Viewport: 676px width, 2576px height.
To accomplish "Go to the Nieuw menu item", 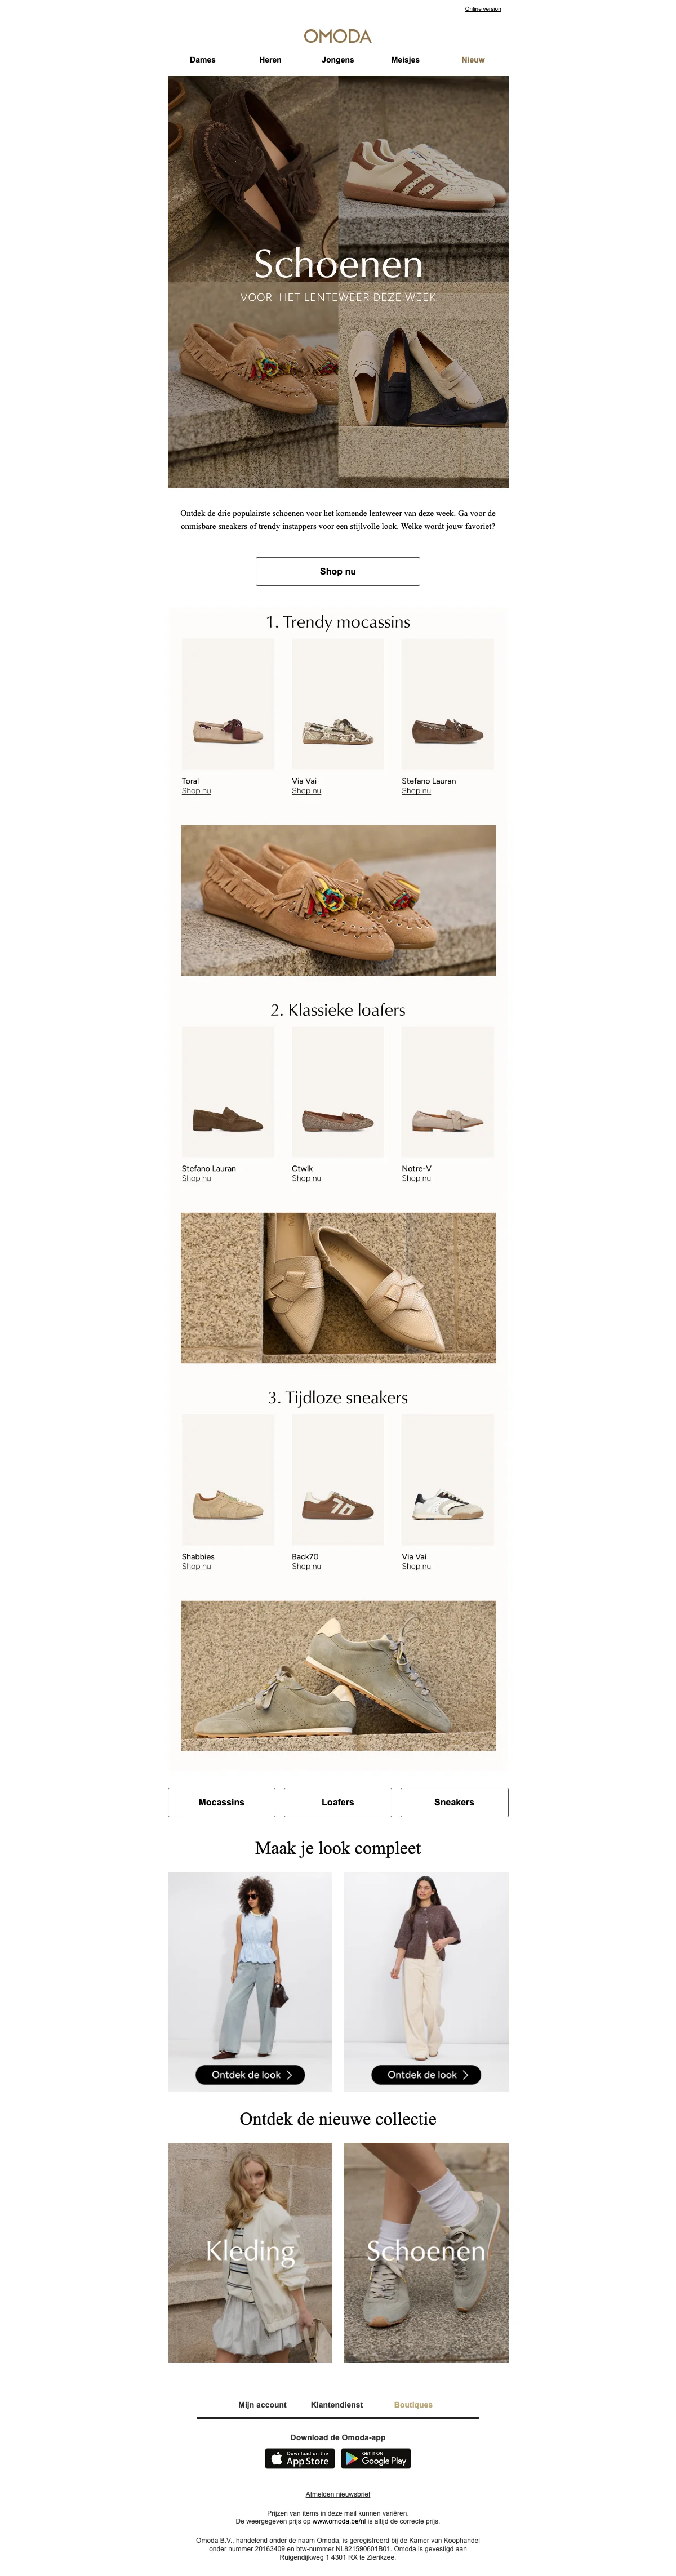I will pyautogui.click(x=473, y=60).
